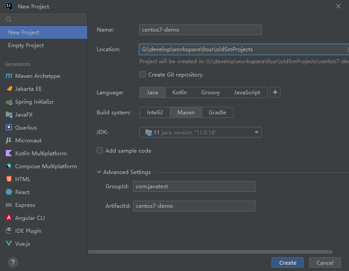The height and width of the screenshot is (271, 349).
Task: Cancel the New Project dialog
Action: click(x=325, y=263)
